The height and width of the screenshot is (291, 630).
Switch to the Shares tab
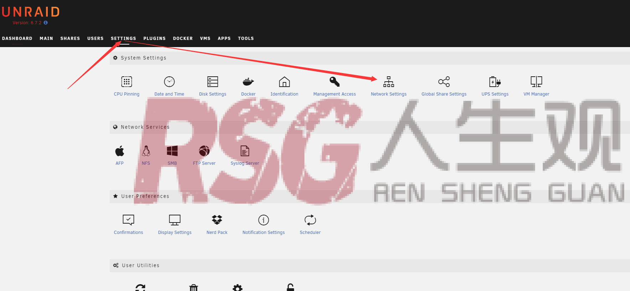(70, 39)
